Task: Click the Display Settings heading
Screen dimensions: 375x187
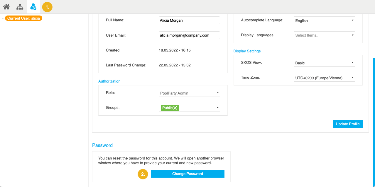Action: click(247, 51)
